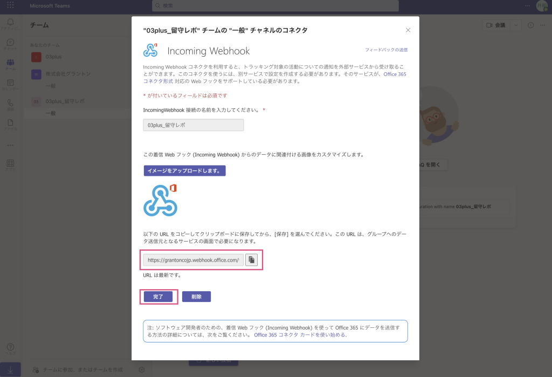Open Calendar in the left sidebar

[10, 85]
